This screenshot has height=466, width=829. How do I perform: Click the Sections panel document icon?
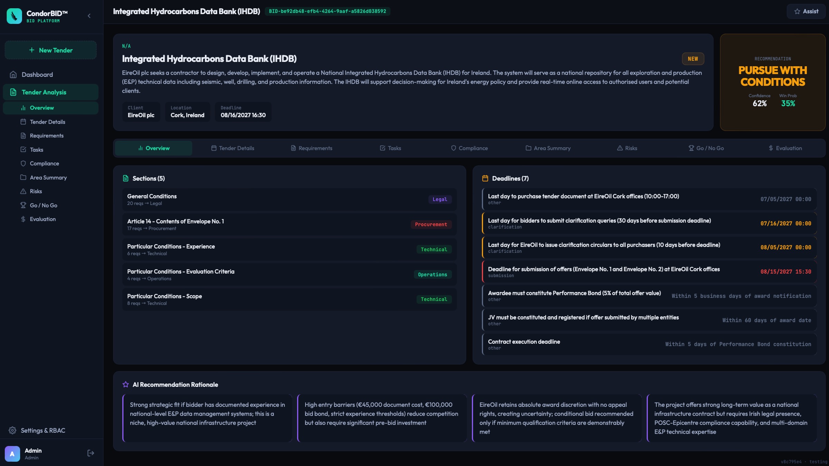pos(126,178)
